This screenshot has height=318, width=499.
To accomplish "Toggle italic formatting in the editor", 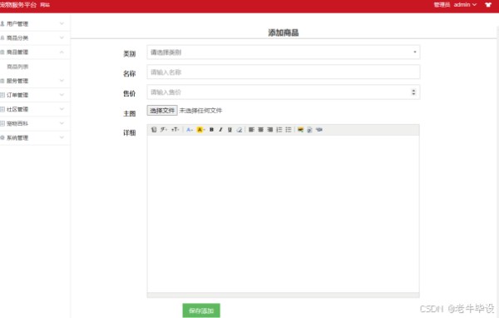I will pos(220,130).
